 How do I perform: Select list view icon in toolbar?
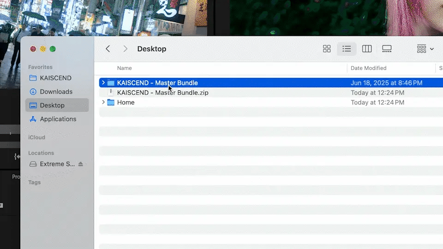coord(347,49)
